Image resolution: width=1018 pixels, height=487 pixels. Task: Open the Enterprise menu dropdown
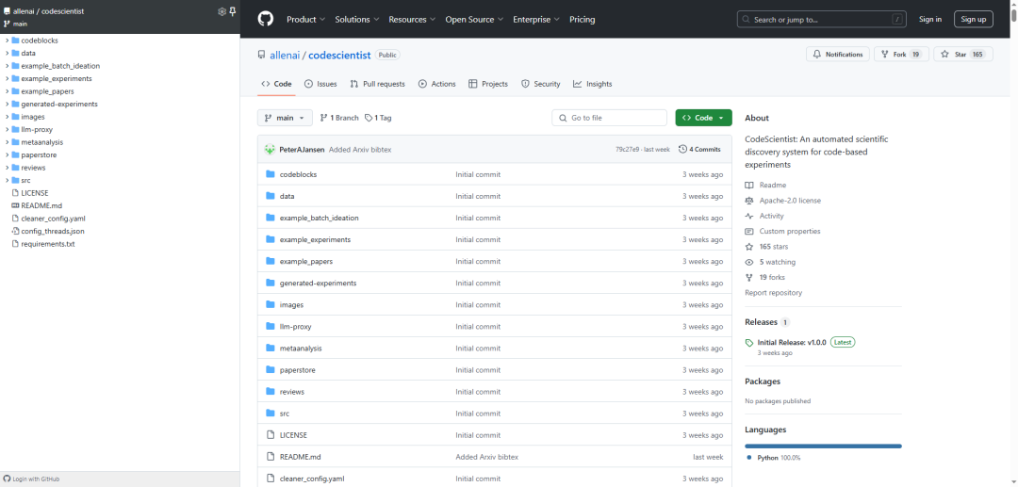point(535,20)
